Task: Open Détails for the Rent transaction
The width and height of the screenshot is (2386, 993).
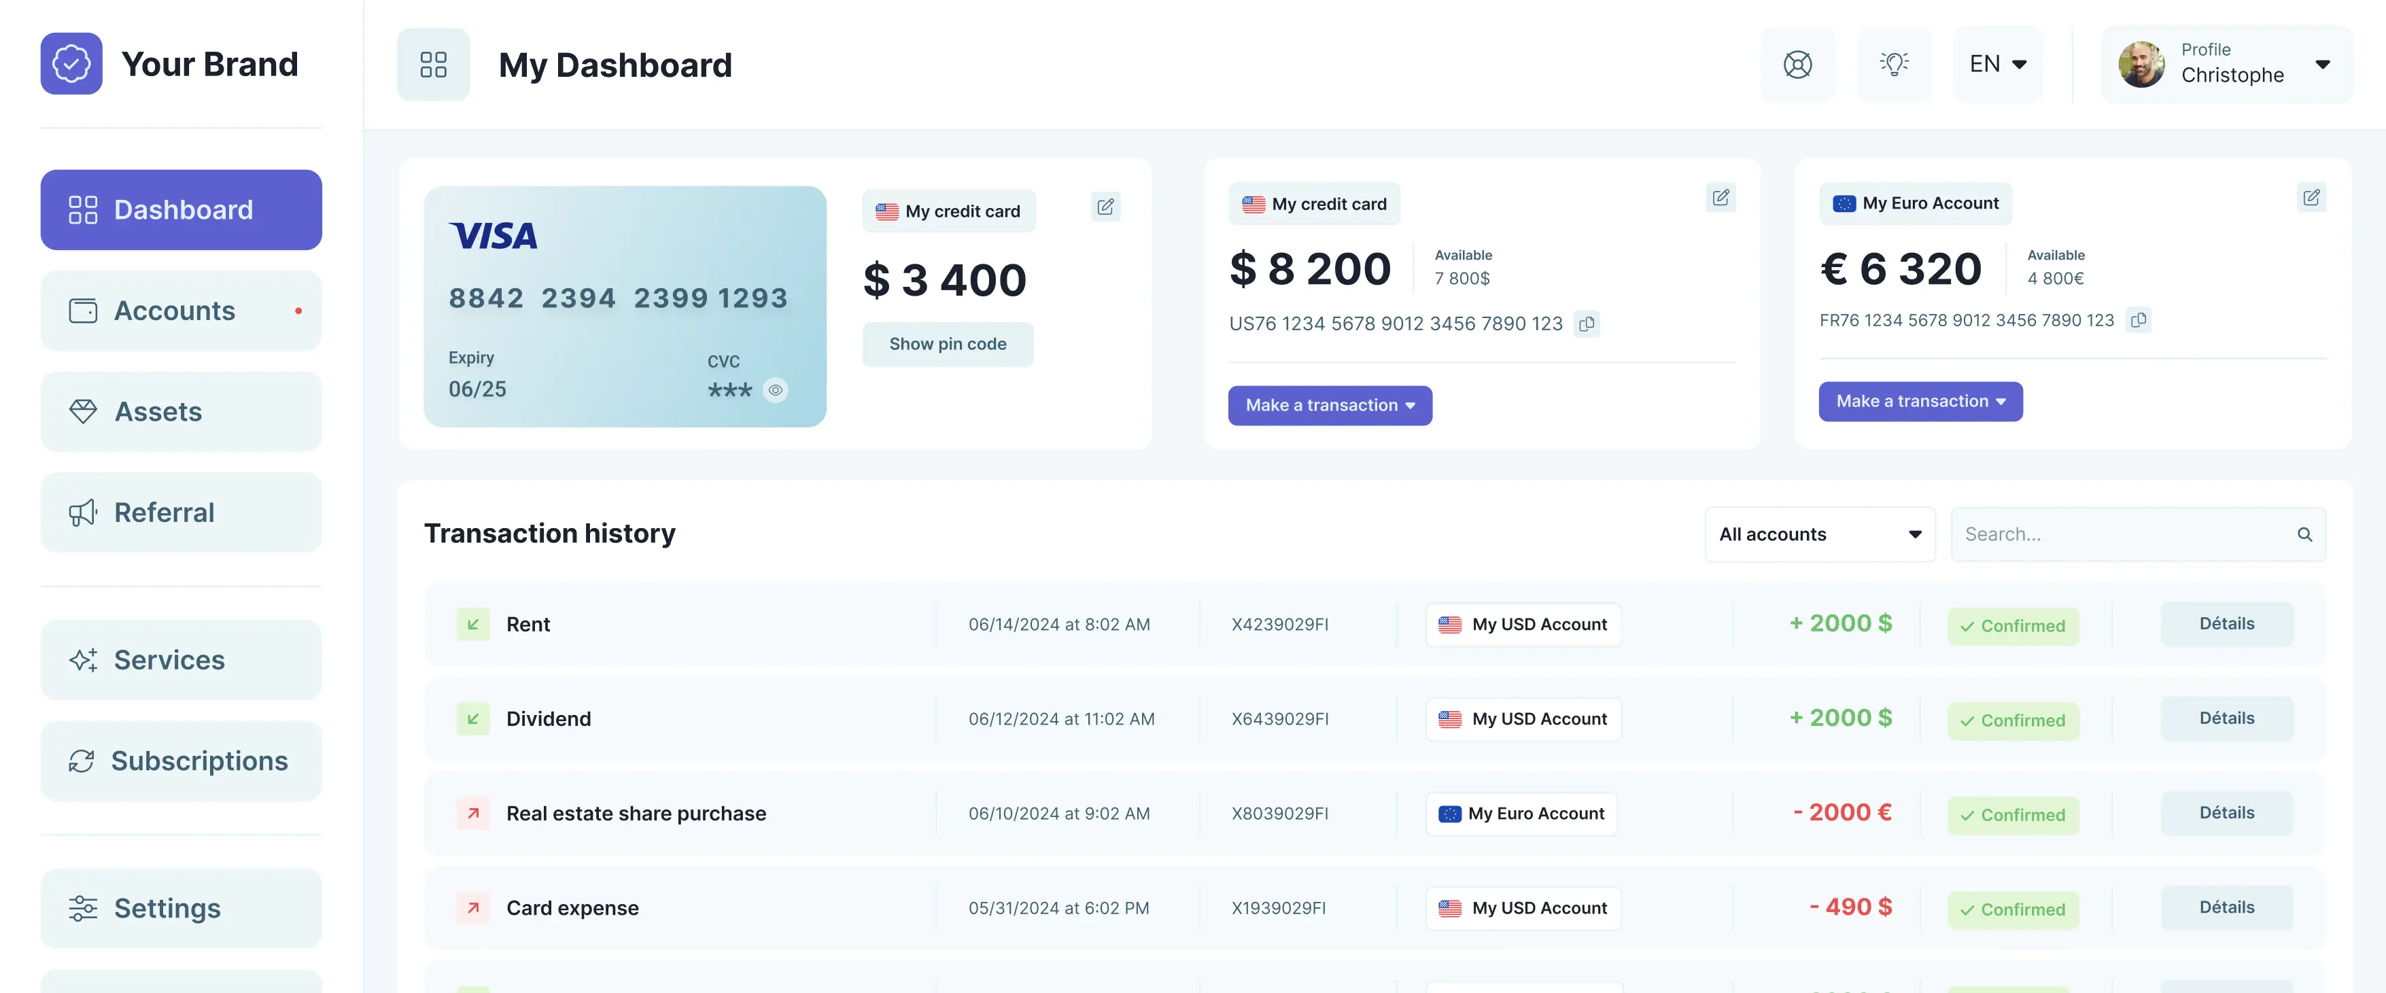Action: (x=2227, y=623)
